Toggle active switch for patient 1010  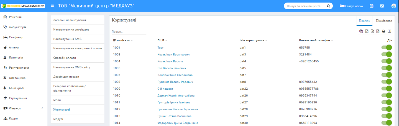pyautogui.click(x=387, y=96)
